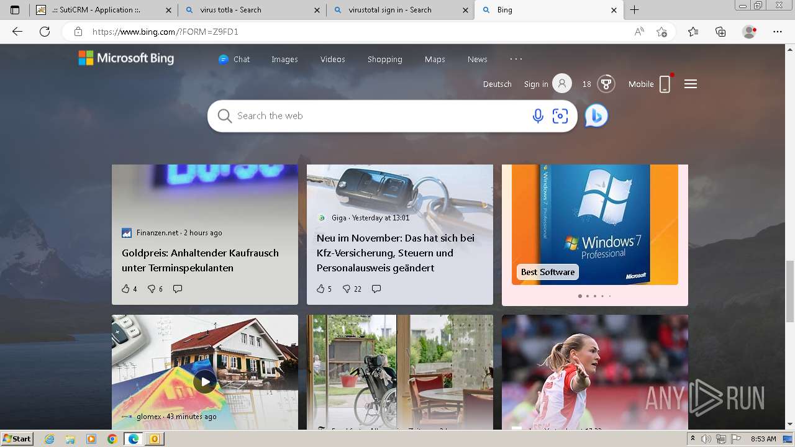Start voice search with microphone icon
Screen dimensions: 795x447
pos(538,116)
